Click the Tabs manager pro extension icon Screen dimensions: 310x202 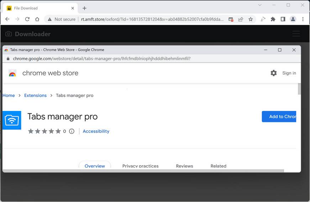(x=12, y=120)
